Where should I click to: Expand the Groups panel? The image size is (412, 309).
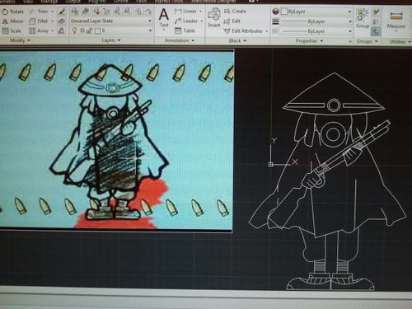[x=368, y=41]
